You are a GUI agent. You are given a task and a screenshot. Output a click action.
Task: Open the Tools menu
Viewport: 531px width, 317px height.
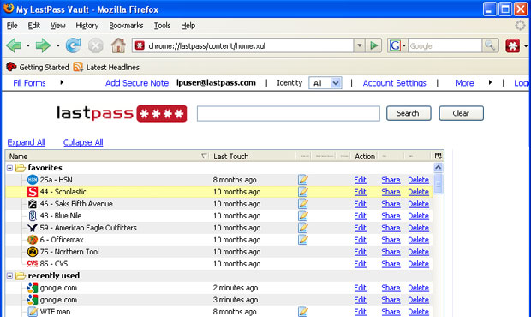click(162, 26)
